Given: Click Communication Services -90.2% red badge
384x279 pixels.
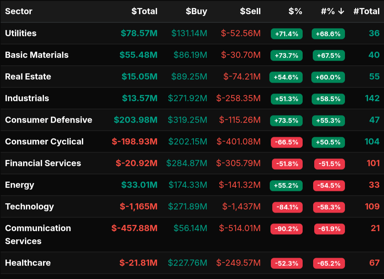Looking at the screenshot, I should (286, 229).
